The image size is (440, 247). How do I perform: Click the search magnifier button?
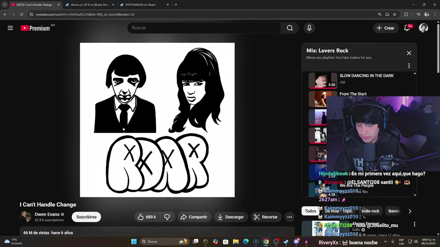tap(290, 28)
